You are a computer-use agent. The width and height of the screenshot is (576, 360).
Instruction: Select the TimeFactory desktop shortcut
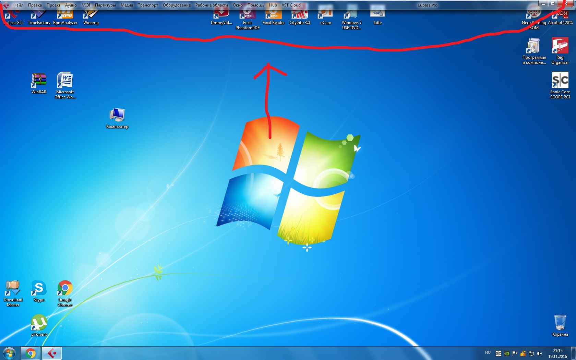point(39,18)
